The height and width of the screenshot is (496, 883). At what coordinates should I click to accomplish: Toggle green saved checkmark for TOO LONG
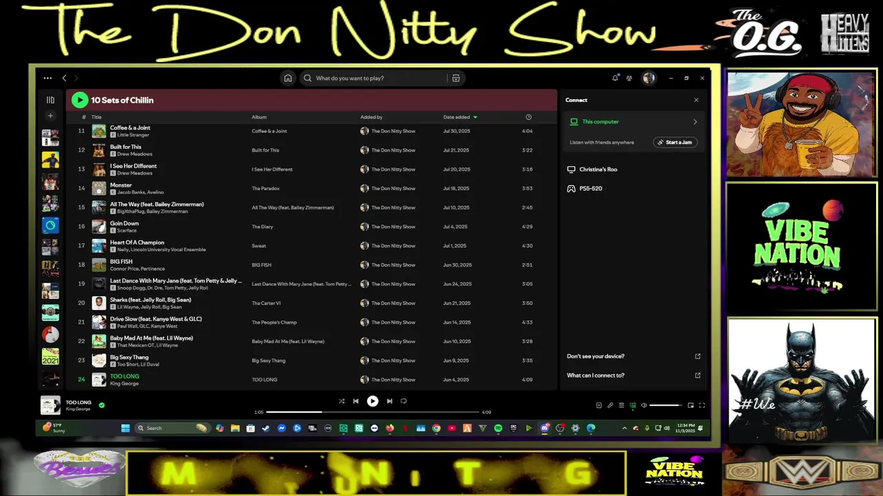coord(101,405)
